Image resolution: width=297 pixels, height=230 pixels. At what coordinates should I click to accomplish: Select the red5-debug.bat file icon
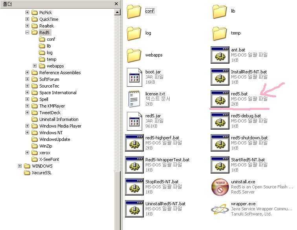coord(220,121)
